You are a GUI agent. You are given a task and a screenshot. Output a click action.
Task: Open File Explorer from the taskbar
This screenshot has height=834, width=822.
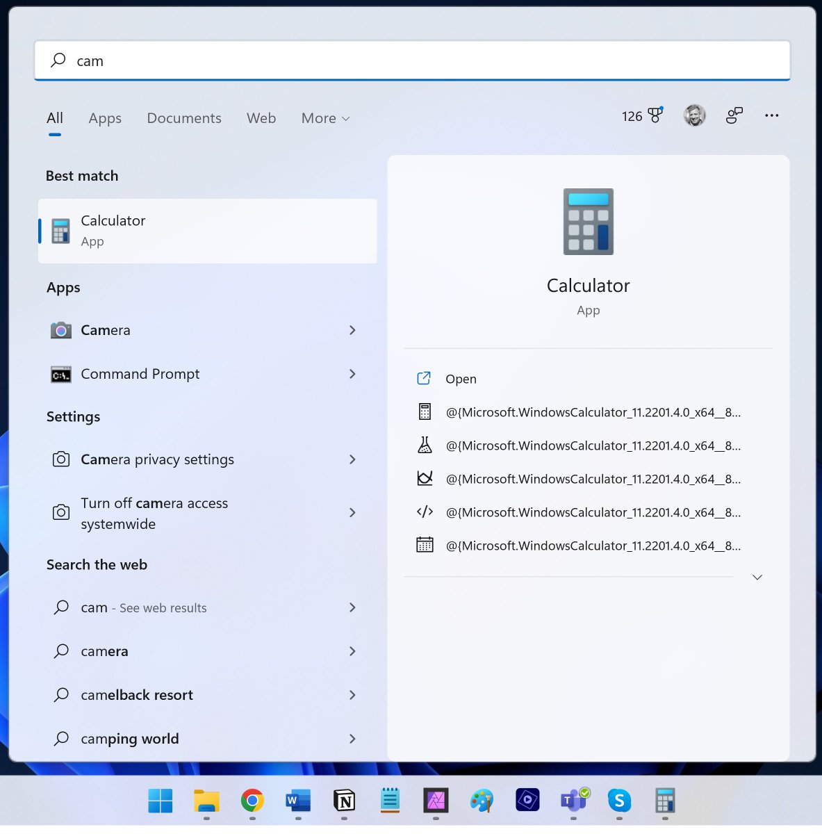click(206, 801)
